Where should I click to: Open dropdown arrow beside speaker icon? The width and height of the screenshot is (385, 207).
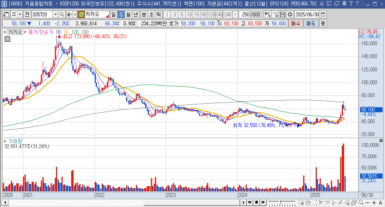75,14
